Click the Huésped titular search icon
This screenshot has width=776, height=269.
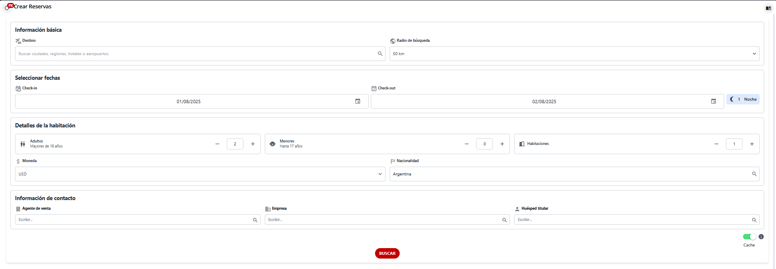click(754, 220)
